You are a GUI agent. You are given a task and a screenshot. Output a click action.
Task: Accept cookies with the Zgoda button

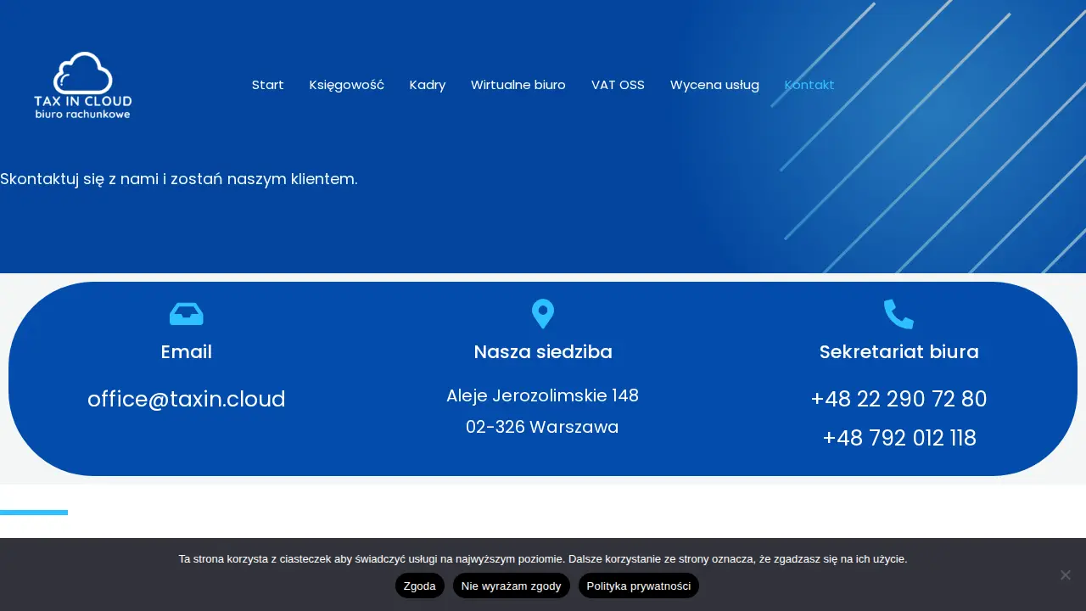tap(420, 586)
